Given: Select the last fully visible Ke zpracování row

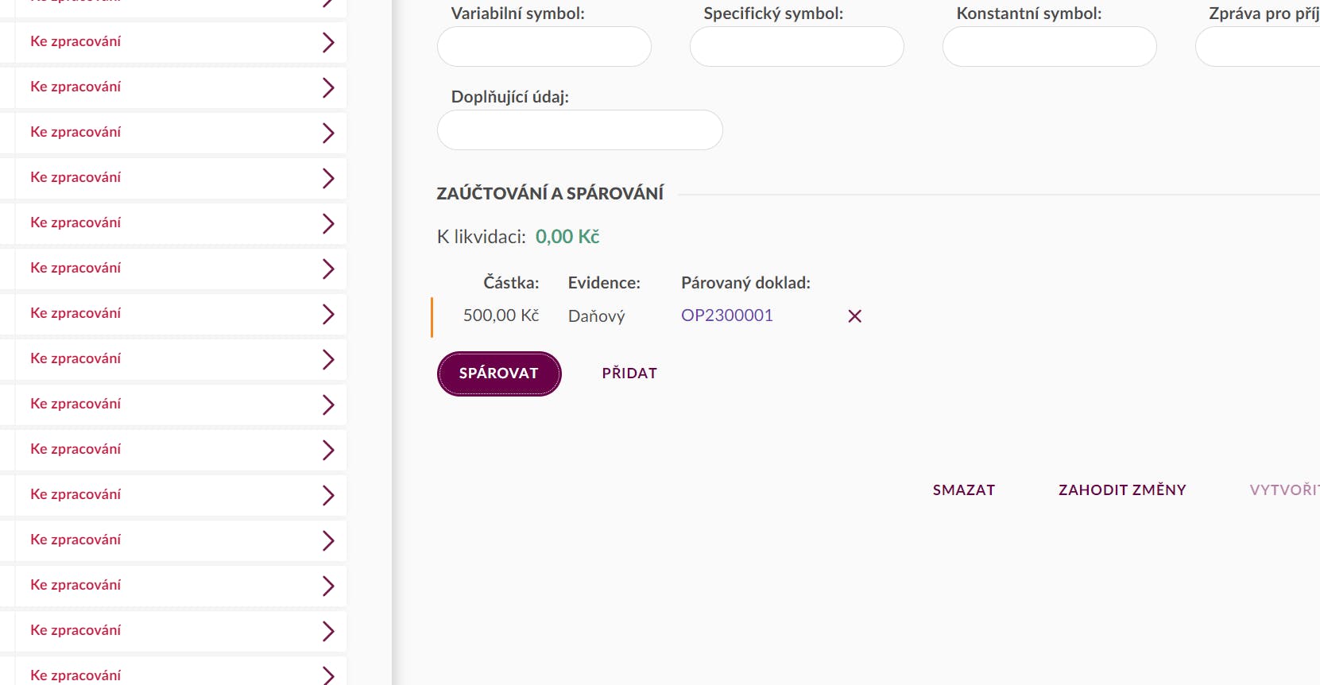Looking at the screenshot, I should 174,630.
